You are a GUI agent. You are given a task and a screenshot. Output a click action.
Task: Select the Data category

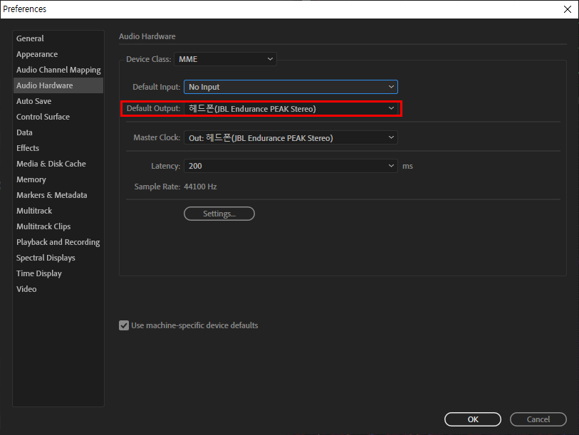[x=58, y=132]
